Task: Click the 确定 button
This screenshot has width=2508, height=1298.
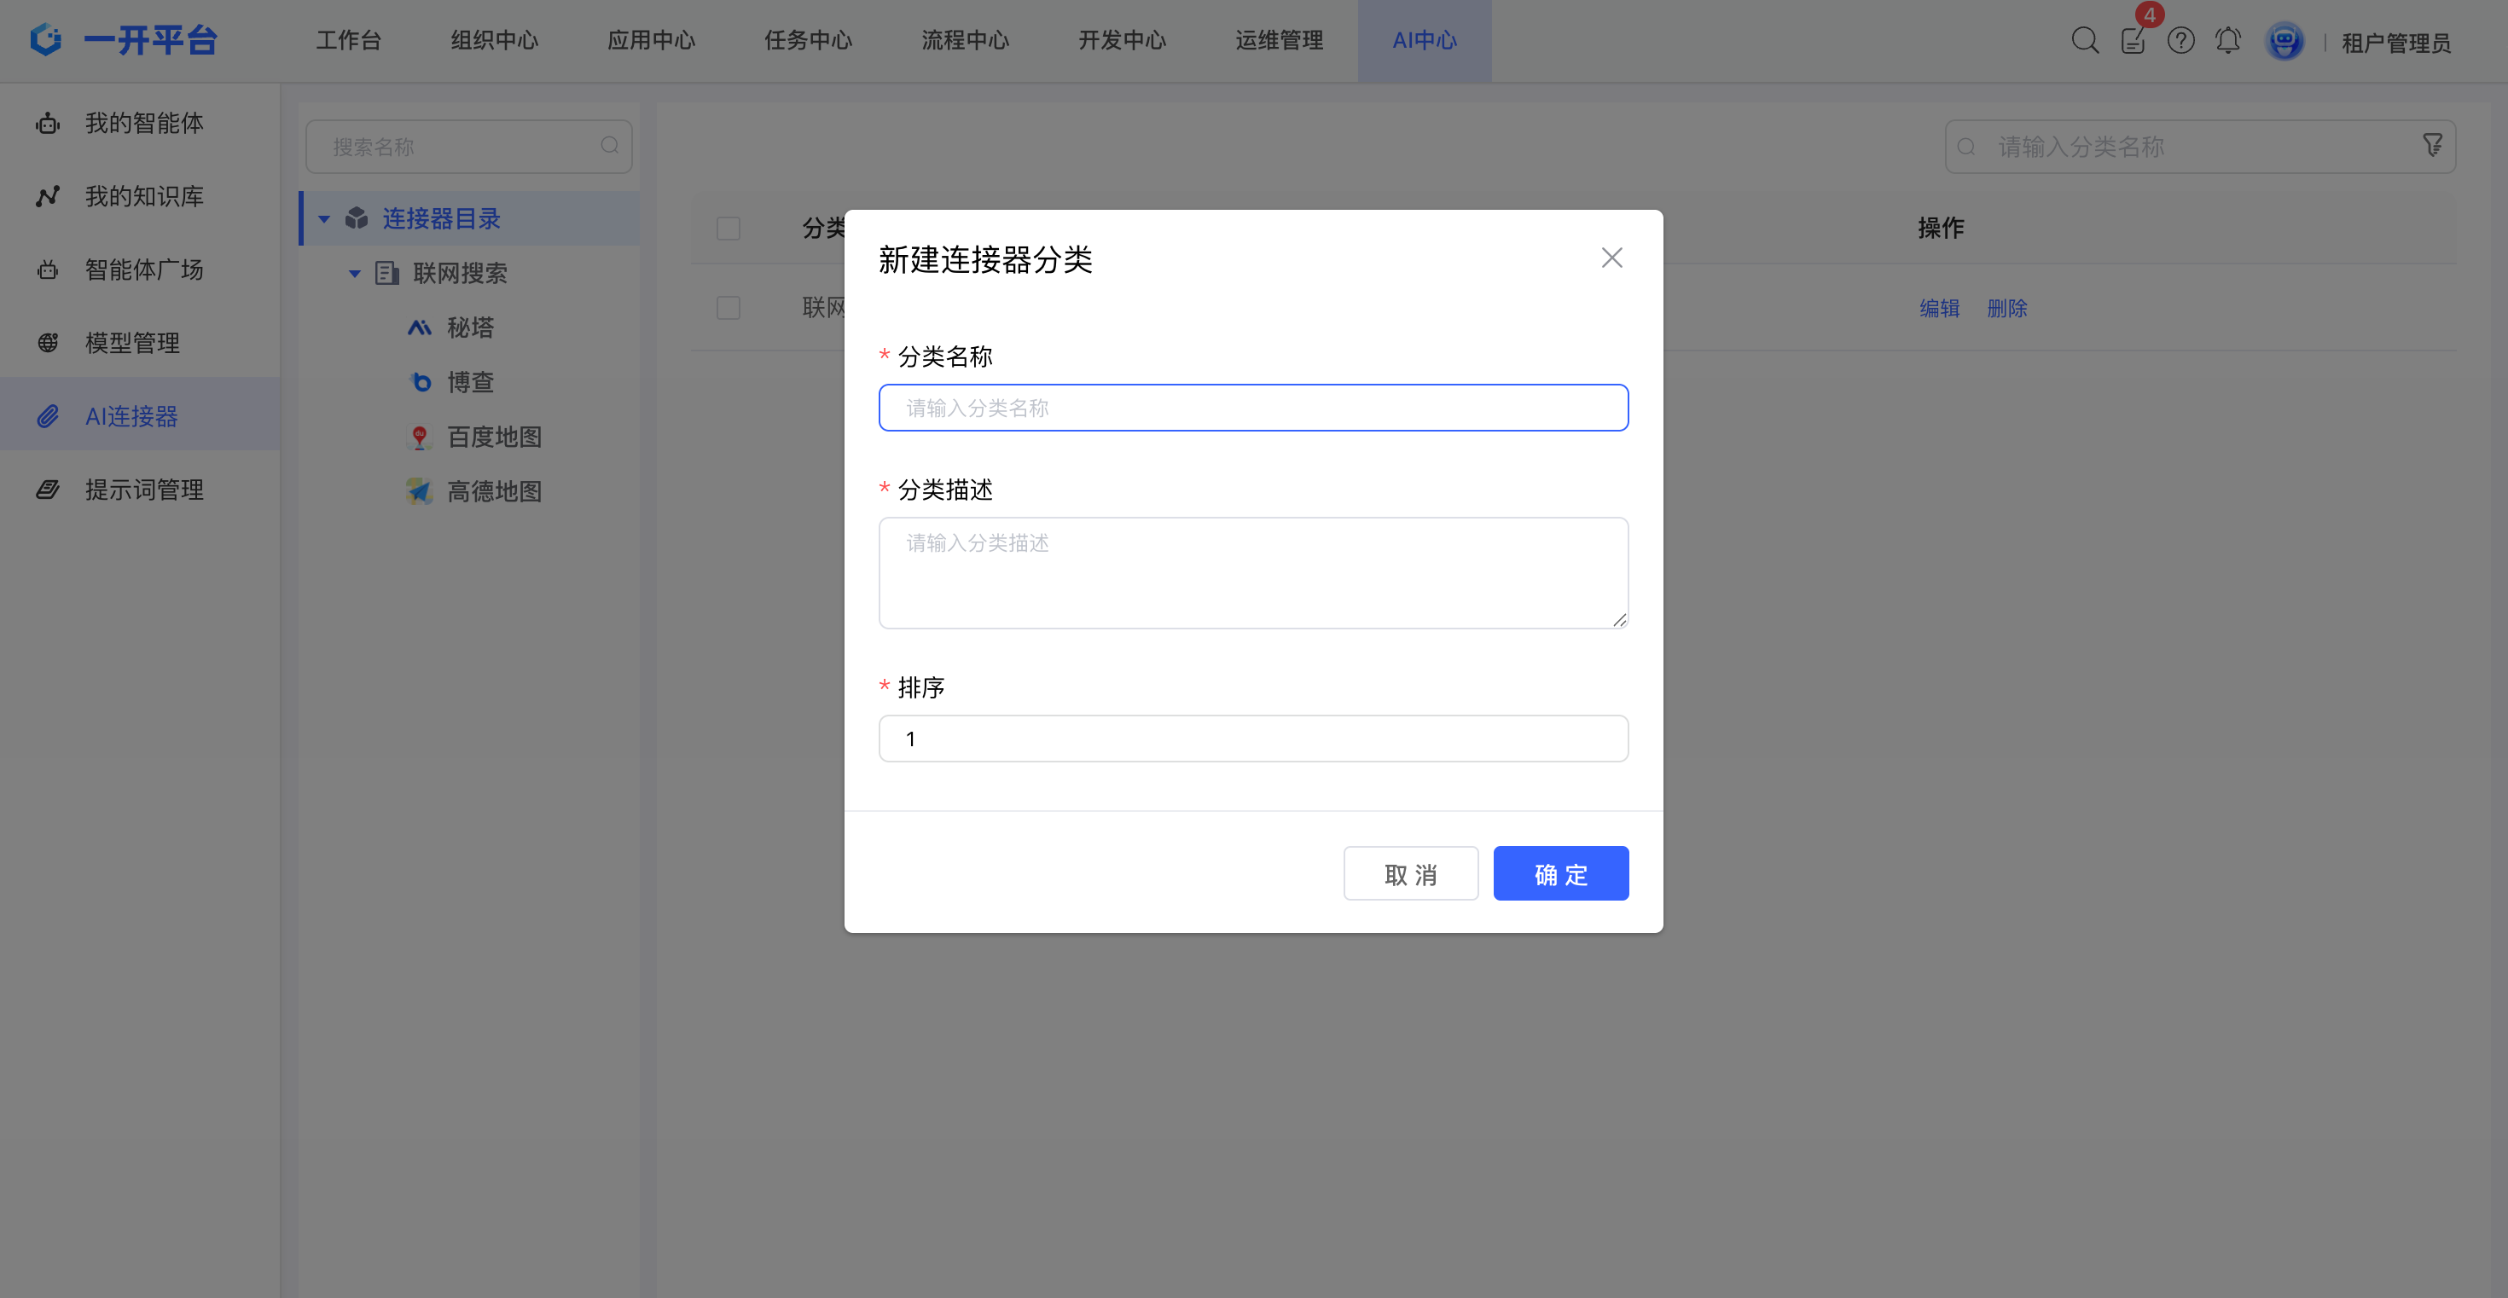Action: (1559, 874)
